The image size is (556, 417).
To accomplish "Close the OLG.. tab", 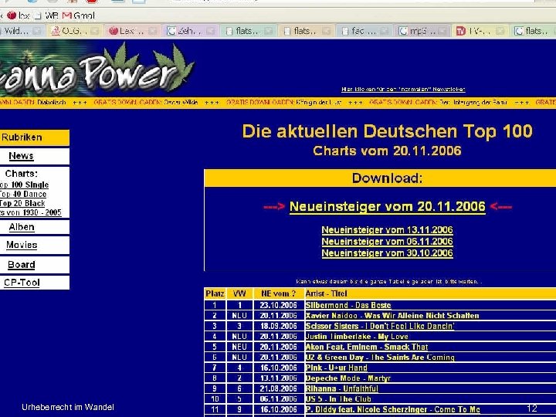I will 95,31.
